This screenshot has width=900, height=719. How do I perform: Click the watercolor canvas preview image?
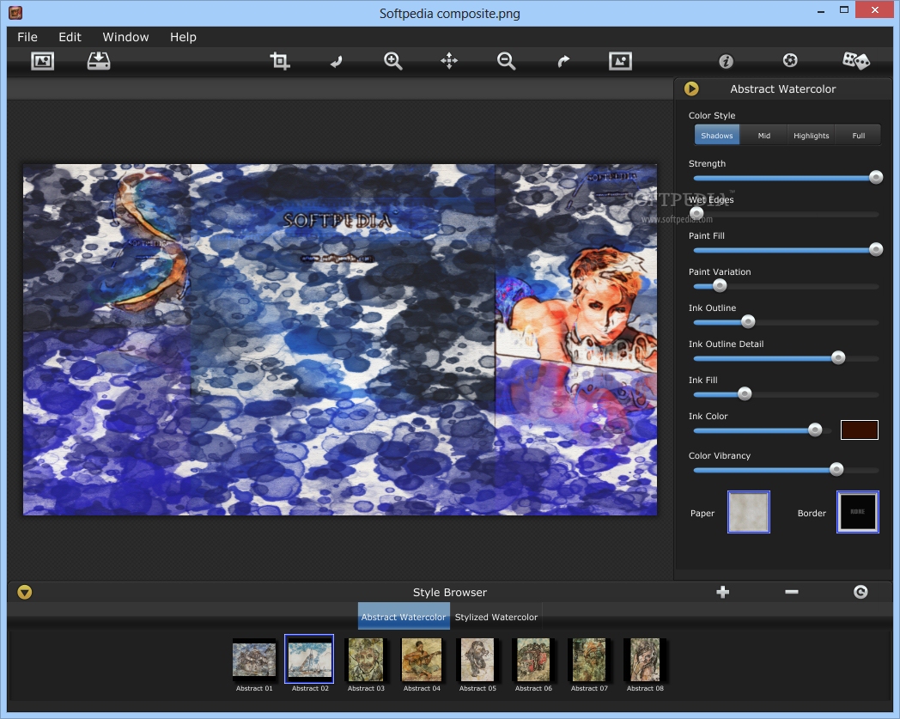tap(340, 339)
